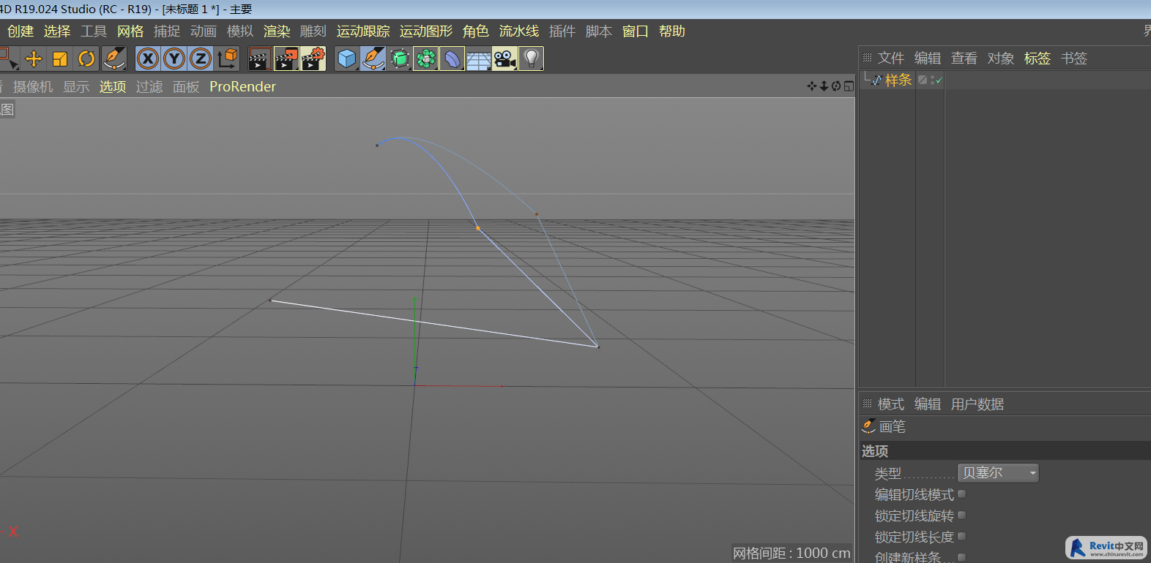Open the 运动图形 menu
Image resolution: width=1151 pixels, height=563 pixels.
pos(426,31)
